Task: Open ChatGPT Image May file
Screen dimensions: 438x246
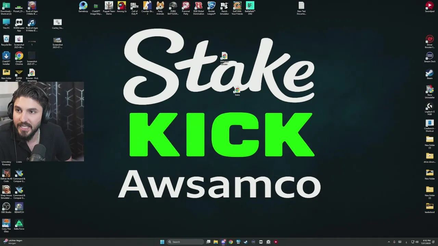Action: pos(96,8)
